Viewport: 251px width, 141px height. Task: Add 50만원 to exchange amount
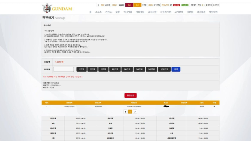pyautogui.click(x=152, y=69)
